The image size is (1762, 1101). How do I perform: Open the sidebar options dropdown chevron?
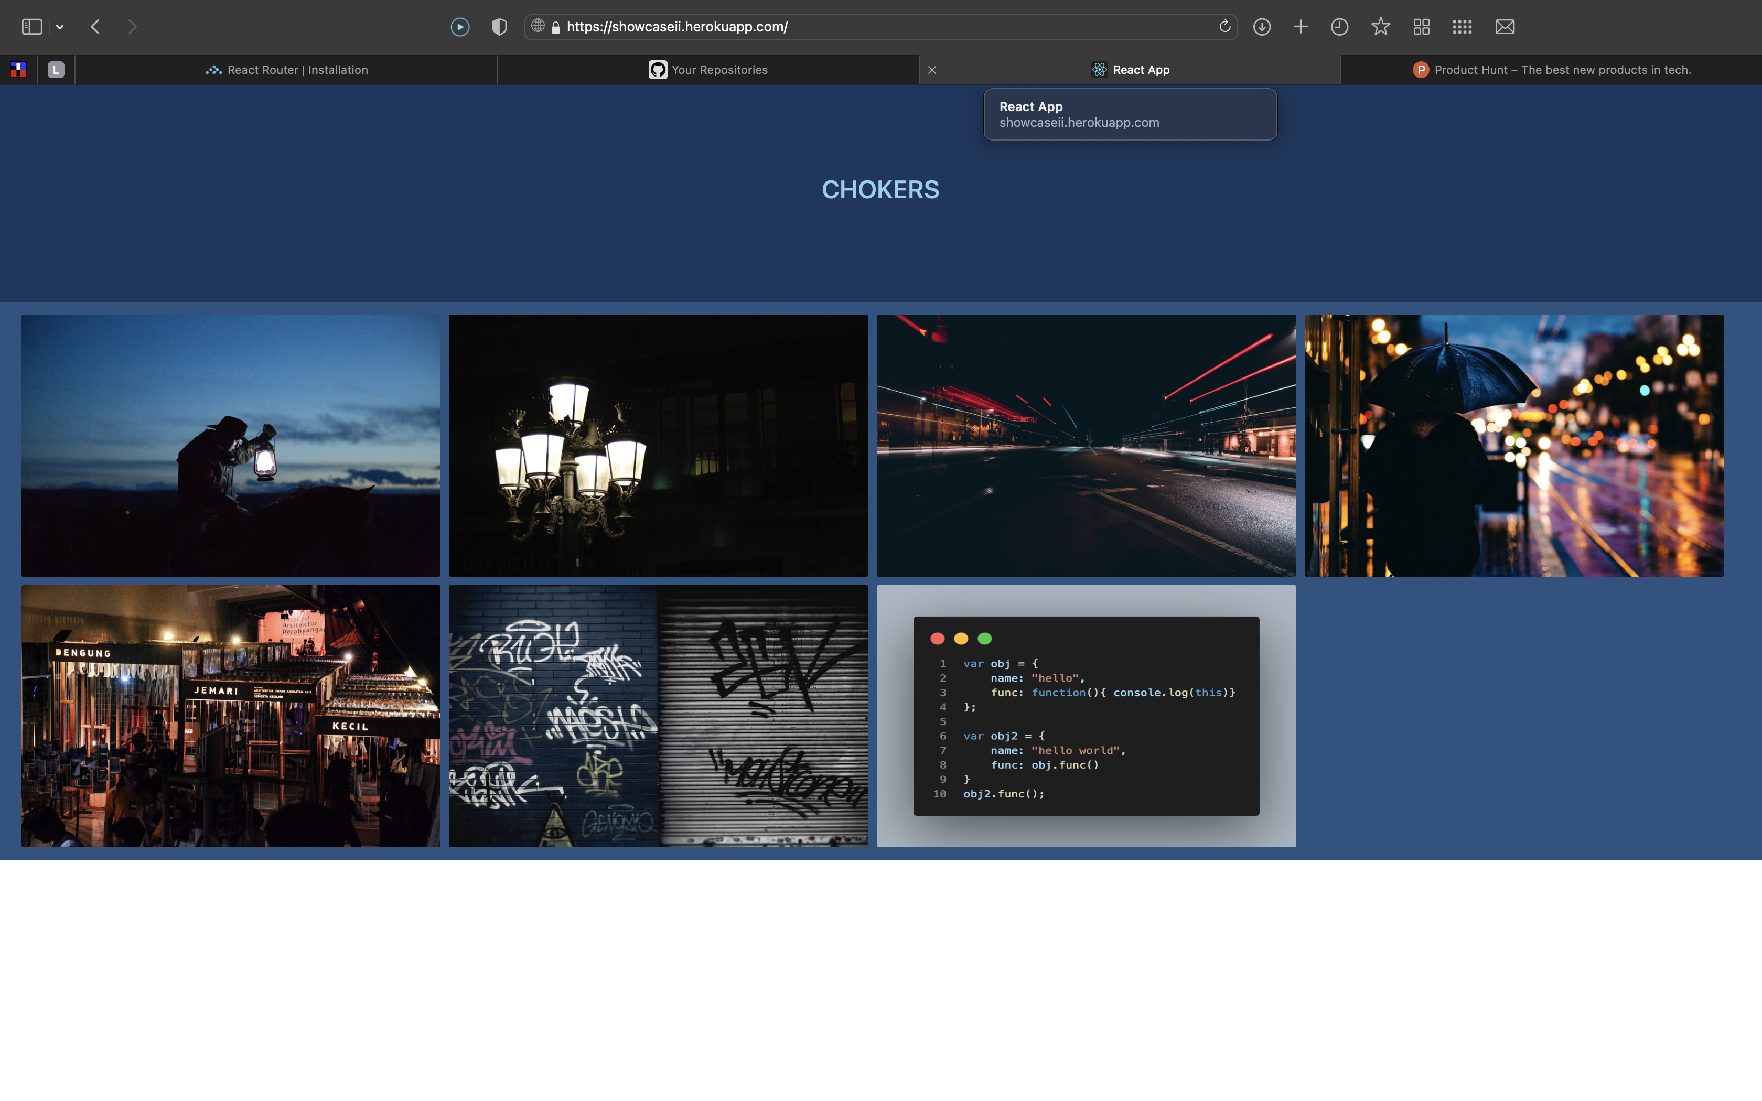(x=60, y=27)
